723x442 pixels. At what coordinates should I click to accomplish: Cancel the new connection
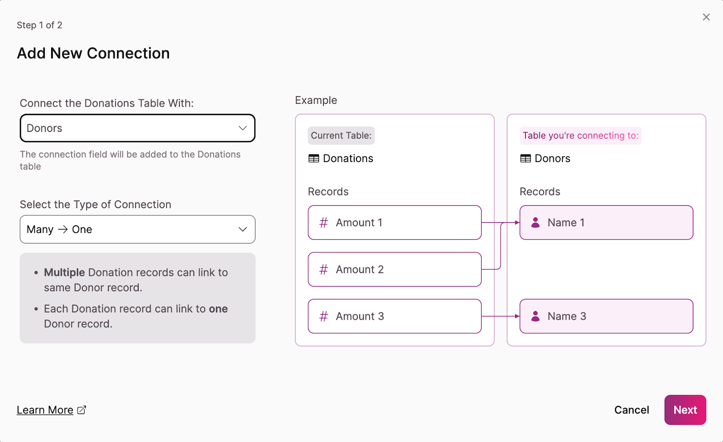coord(631,410)
